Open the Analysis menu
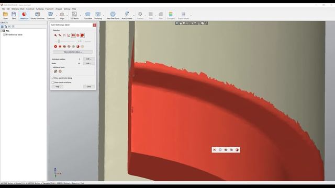The width and height of the screenshot is (335, 188). coord(59,9)
